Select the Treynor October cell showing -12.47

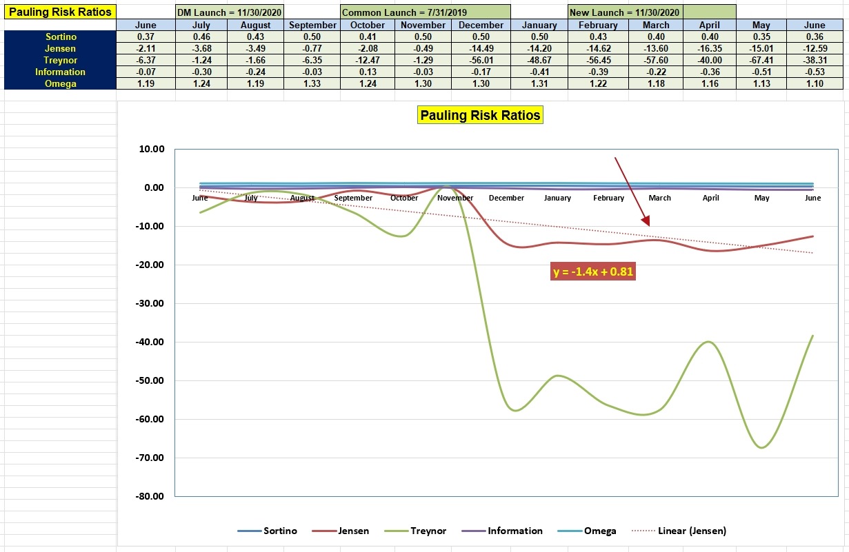coord(367,60)
